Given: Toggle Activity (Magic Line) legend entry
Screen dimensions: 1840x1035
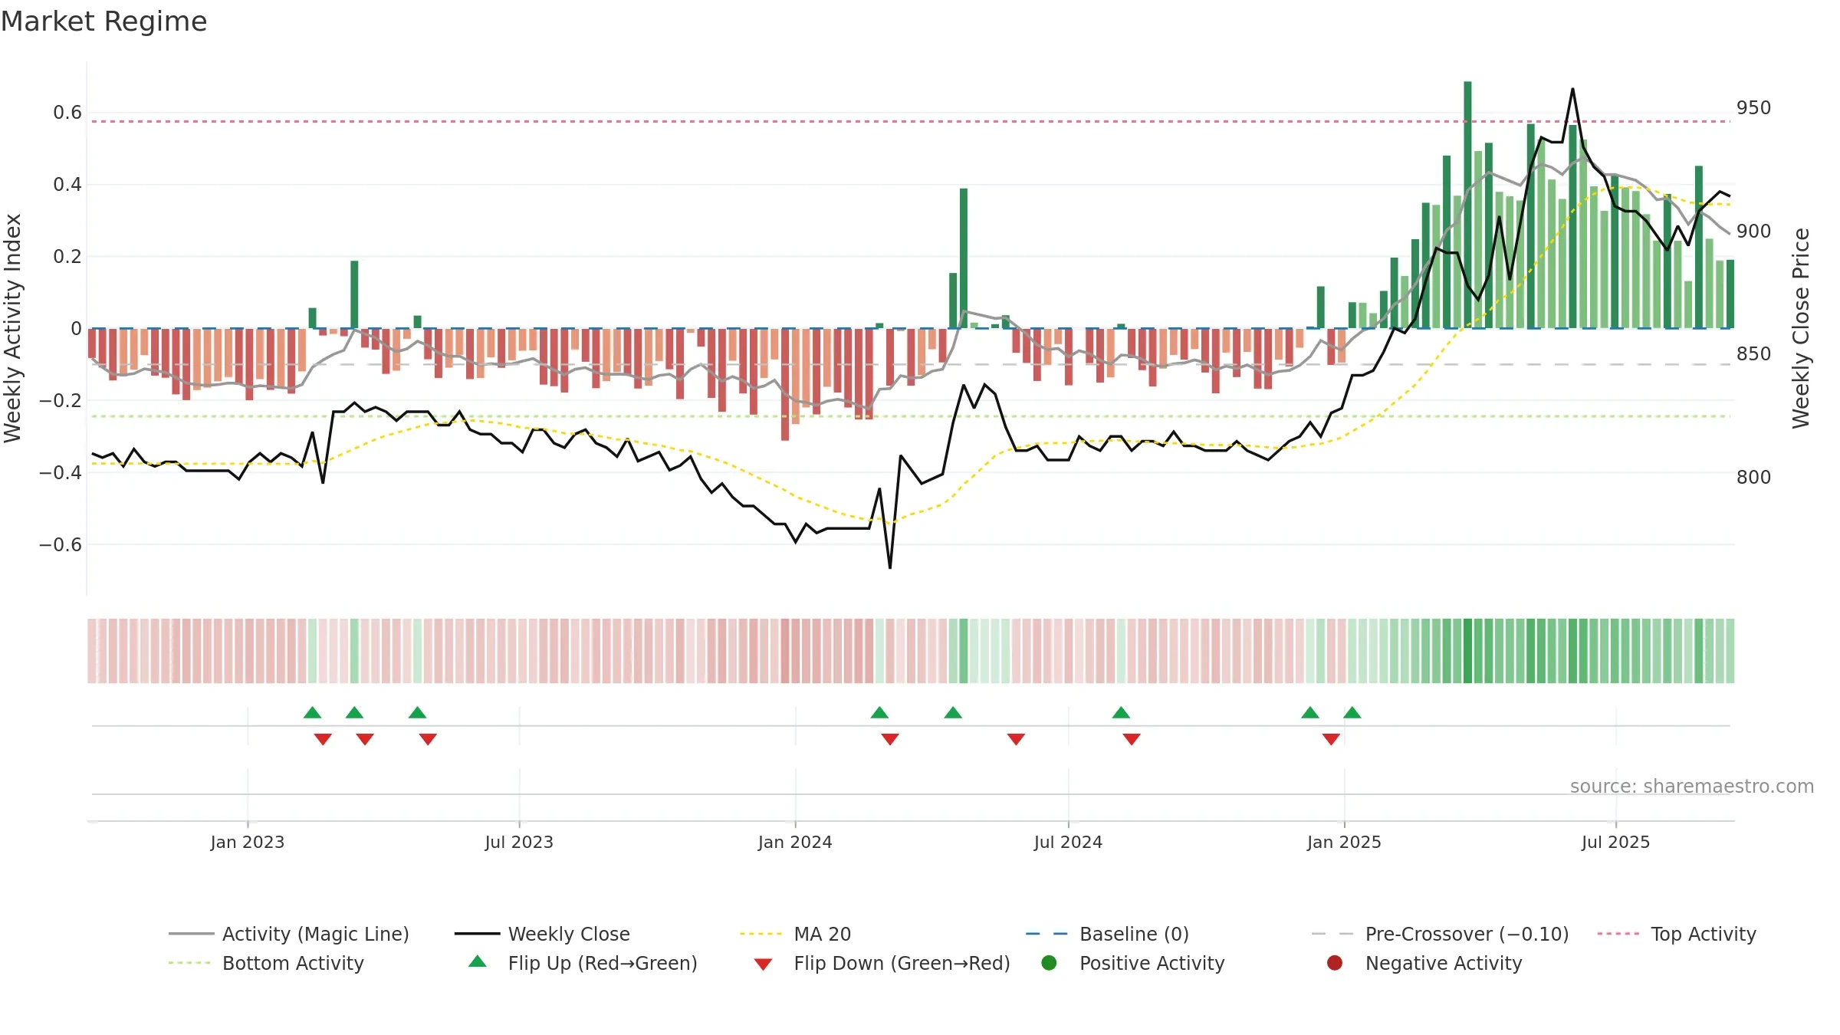Looking at the screenshot, I should [289, 934].
